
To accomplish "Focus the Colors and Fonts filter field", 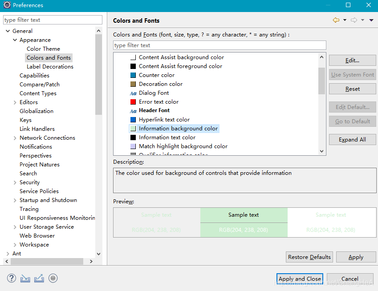I will tap(219, 45).
